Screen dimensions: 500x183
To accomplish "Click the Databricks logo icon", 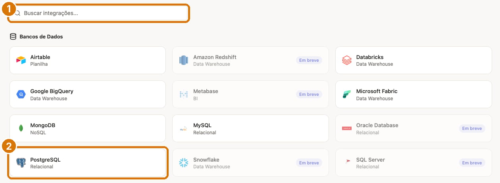I will point(347,60).
